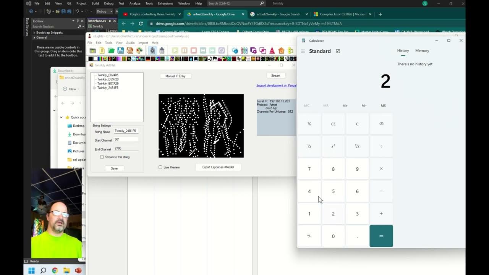Viewport: 489px width, 275px height.
Task: Click the 'Export Layout as XModel' button
Action: [218, 167]
